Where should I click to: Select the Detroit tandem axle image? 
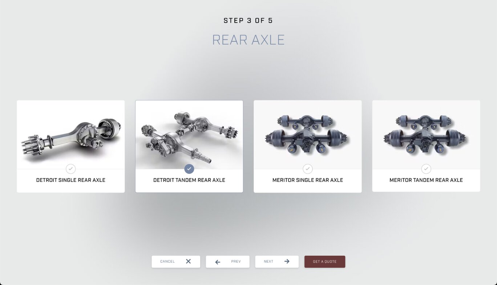[189, 135]
